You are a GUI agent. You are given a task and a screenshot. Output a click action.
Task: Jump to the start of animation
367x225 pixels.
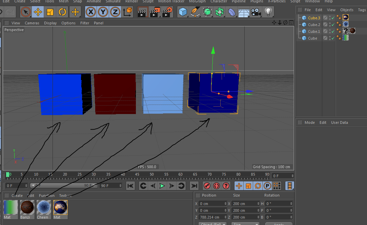click(130, 186)
